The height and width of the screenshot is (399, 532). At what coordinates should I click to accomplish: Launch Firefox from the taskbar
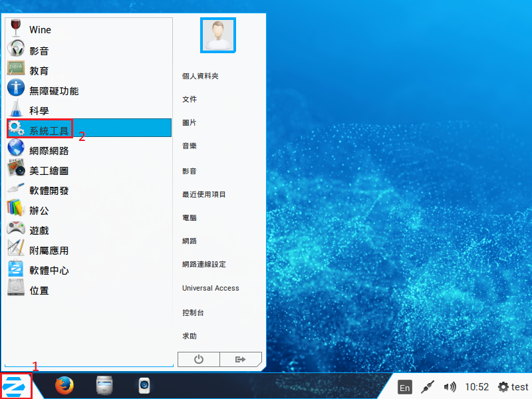pyautogui.click(x=65, y=386)
